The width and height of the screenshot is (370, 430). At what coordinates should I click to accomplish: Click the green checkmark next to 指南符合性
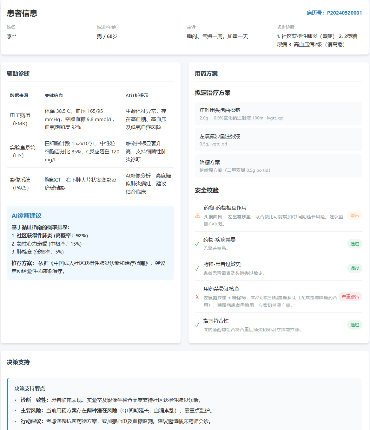click(197, 325)
